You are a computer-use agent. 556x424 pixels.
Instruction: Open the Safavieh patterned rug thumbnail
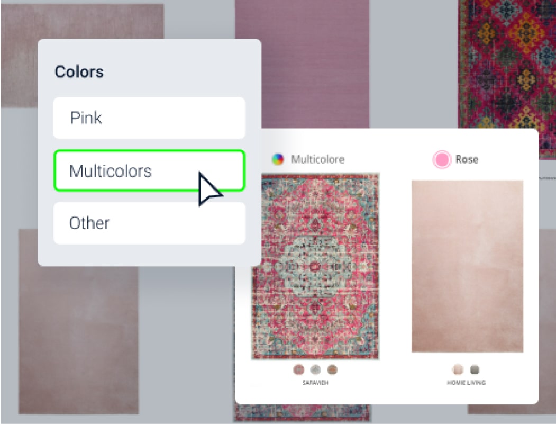point(315,266)
